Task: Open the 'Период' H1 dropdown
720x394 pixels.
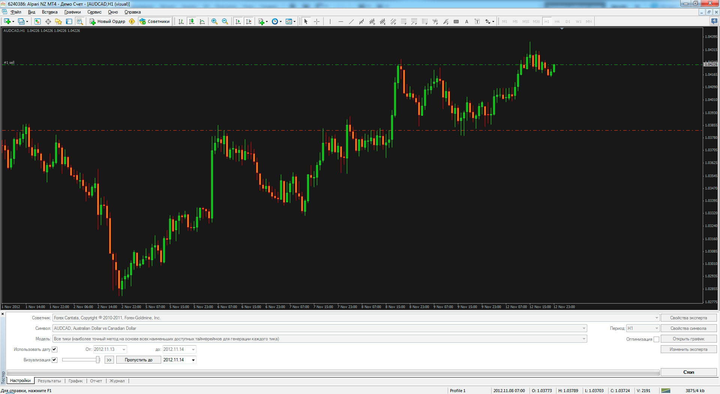Action: pyautogui.click(x=656, y=328)
